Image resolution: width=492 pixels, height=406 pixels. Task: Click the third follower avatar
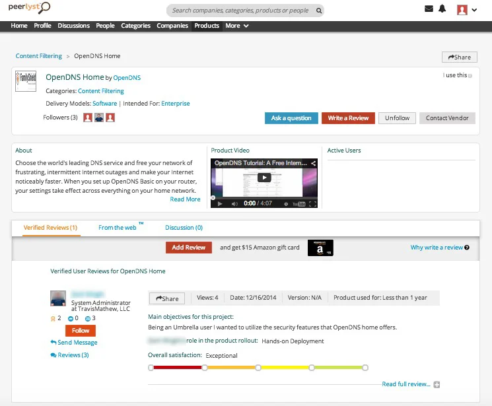pos(110,118)
